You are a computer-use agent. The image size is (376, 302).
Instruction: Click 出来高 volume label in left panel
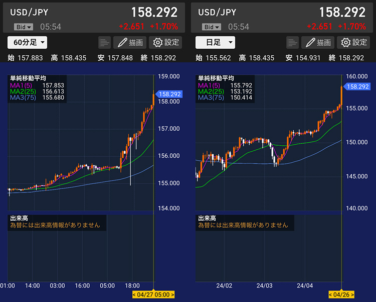[x=19, y=218]
